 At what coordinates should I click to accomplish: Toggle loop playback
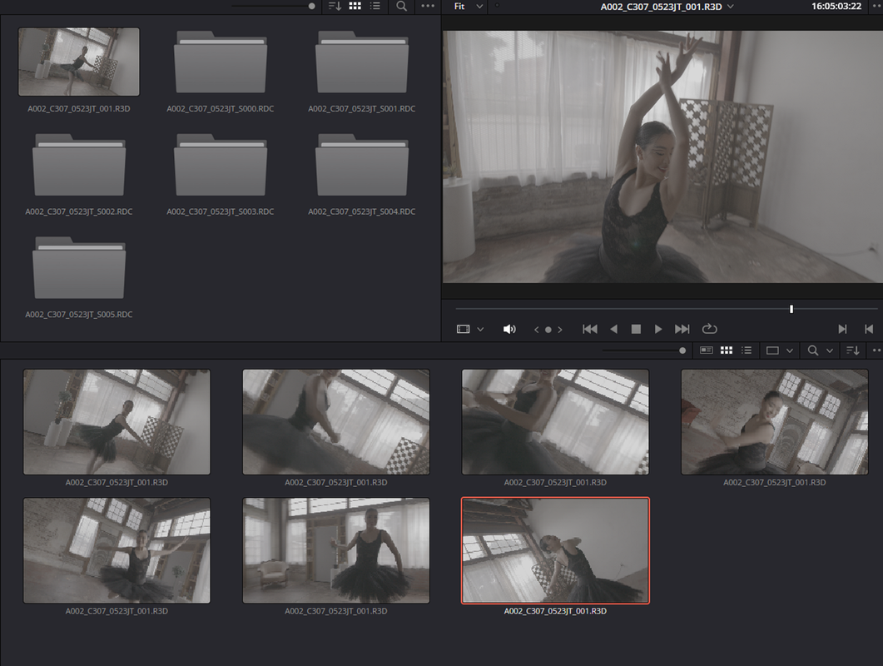(x=710, y=329)
